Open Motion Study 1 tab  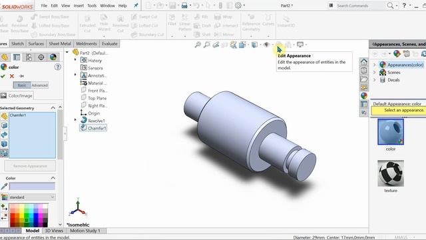[85, 231]
